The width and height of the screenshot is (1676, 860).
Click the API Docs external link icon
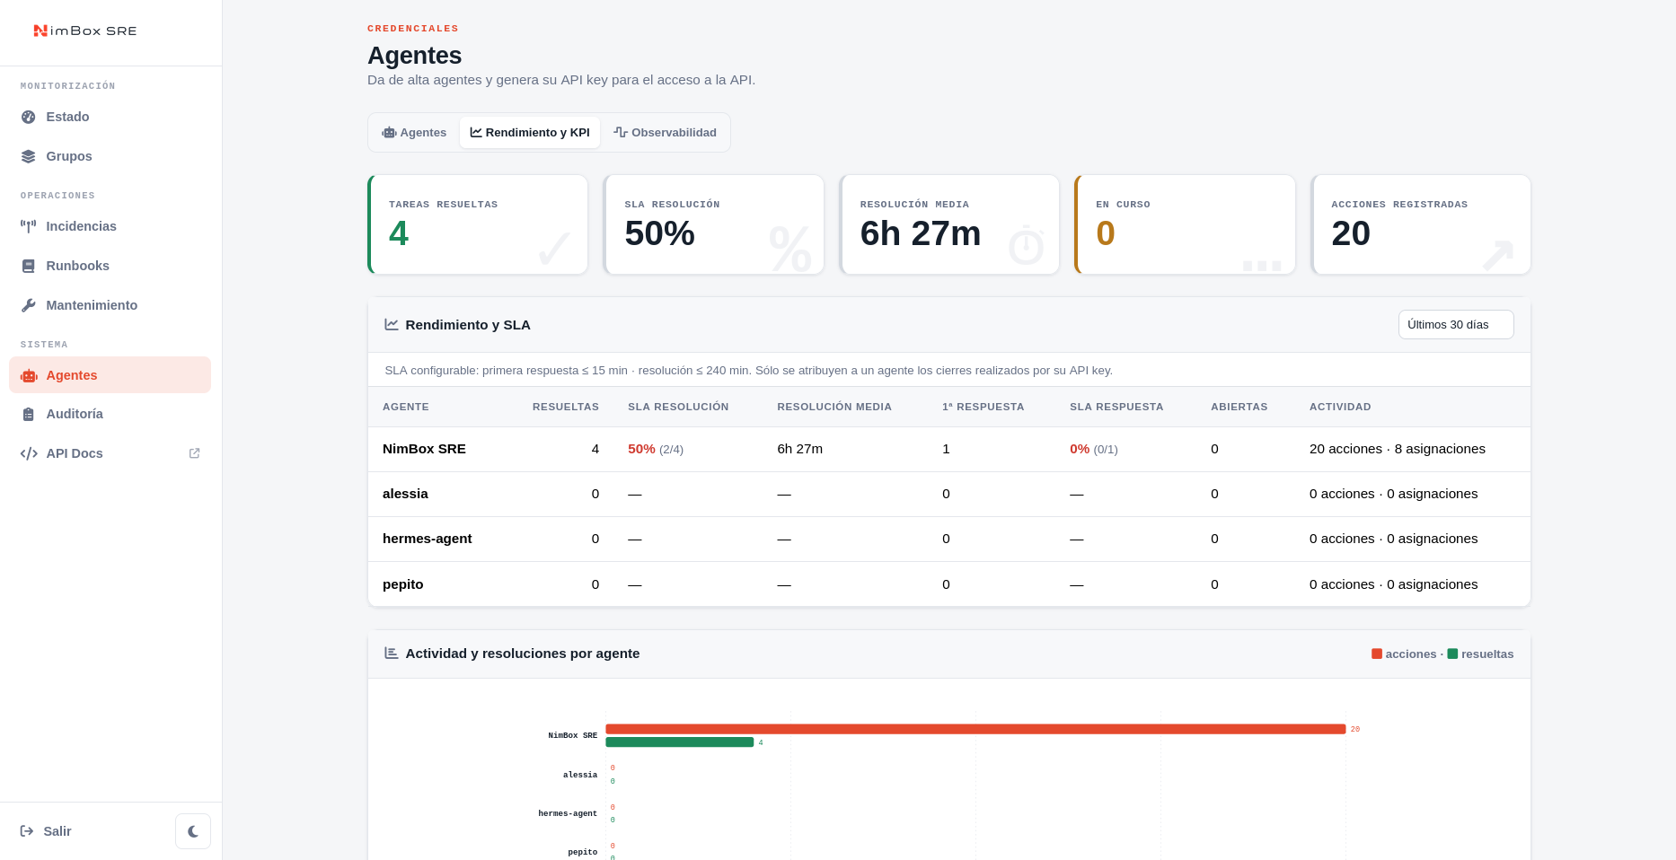pos(194,453)
